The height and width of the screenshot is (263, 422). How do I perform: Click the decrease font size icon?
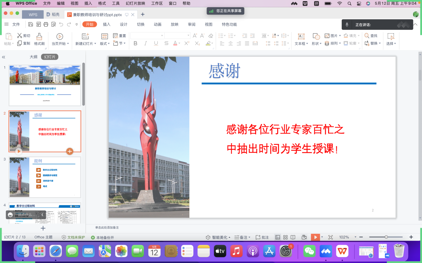pos(203,36)
